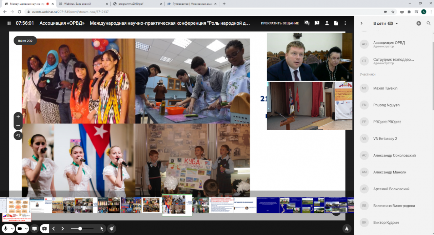Search participants using magnifier icon
Image resolution: width=434 pixels, height=235 pixels.
point(429,23)
